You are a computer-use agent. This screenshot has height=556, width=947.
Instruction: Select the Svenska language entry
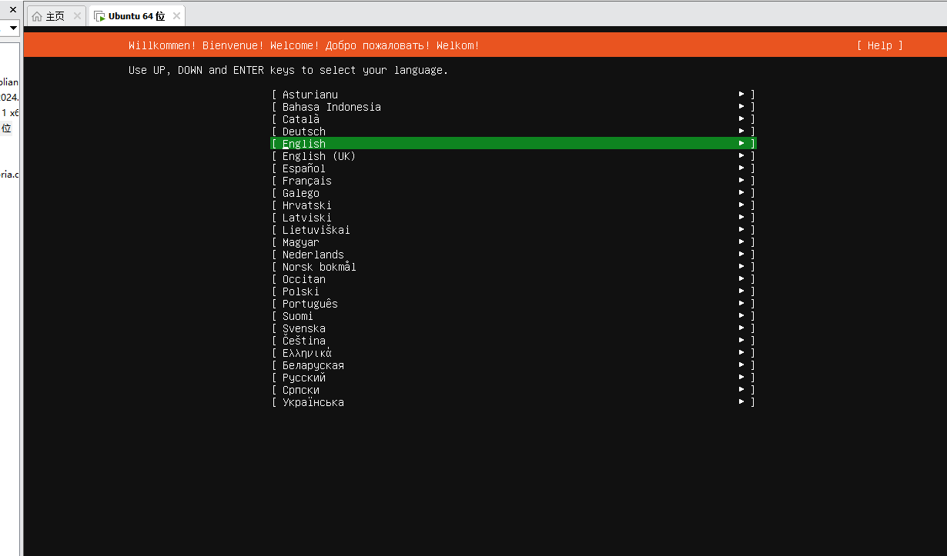pos(303,328)
